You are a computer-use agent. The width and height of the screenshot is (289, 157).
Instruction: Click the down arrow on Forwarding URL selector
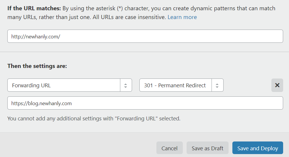click(x=126, y=87)
